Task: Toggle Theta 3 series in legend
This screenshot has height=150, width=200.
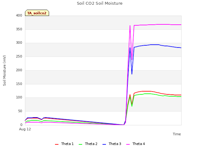Action: 112,144
